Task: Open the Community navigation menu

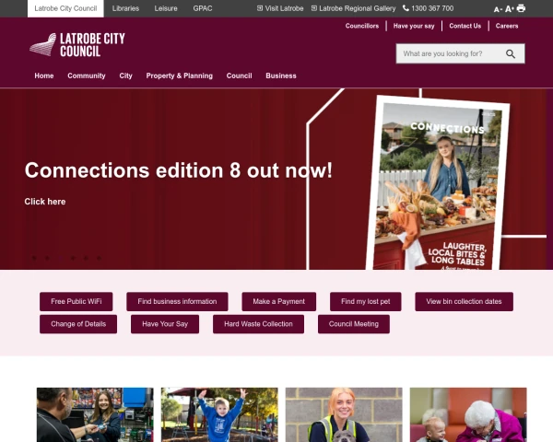Action: [x=87, y=76]
